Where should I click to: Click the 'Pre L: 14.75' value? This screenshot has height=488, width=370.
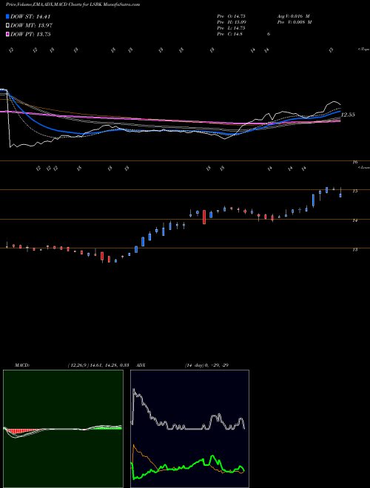[232, 28]
